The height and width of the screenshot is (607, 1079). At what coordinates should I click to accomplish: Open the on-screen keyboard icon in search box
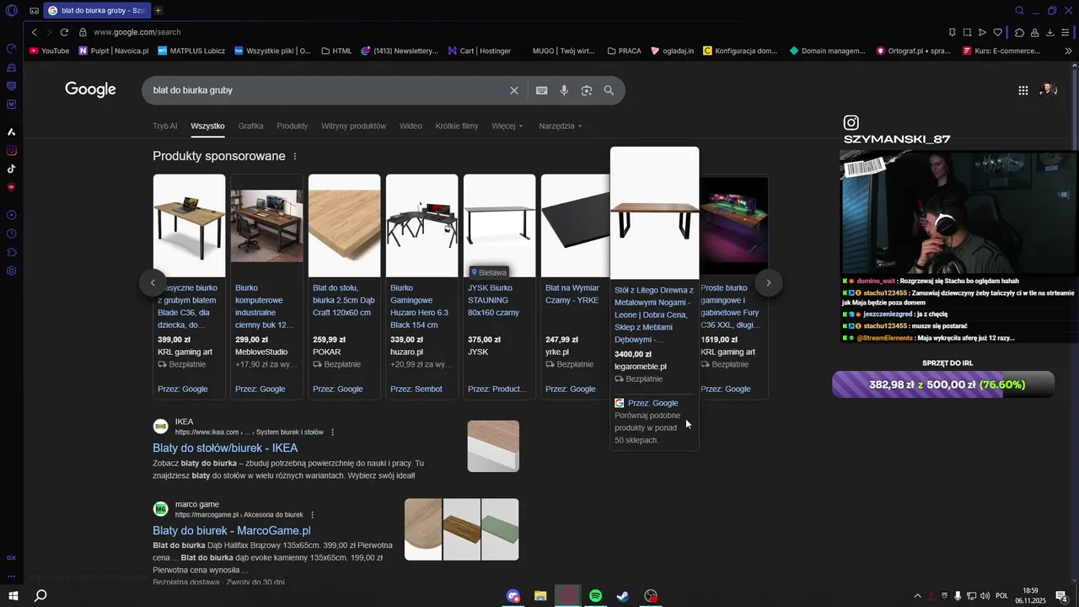click(542, 90)
